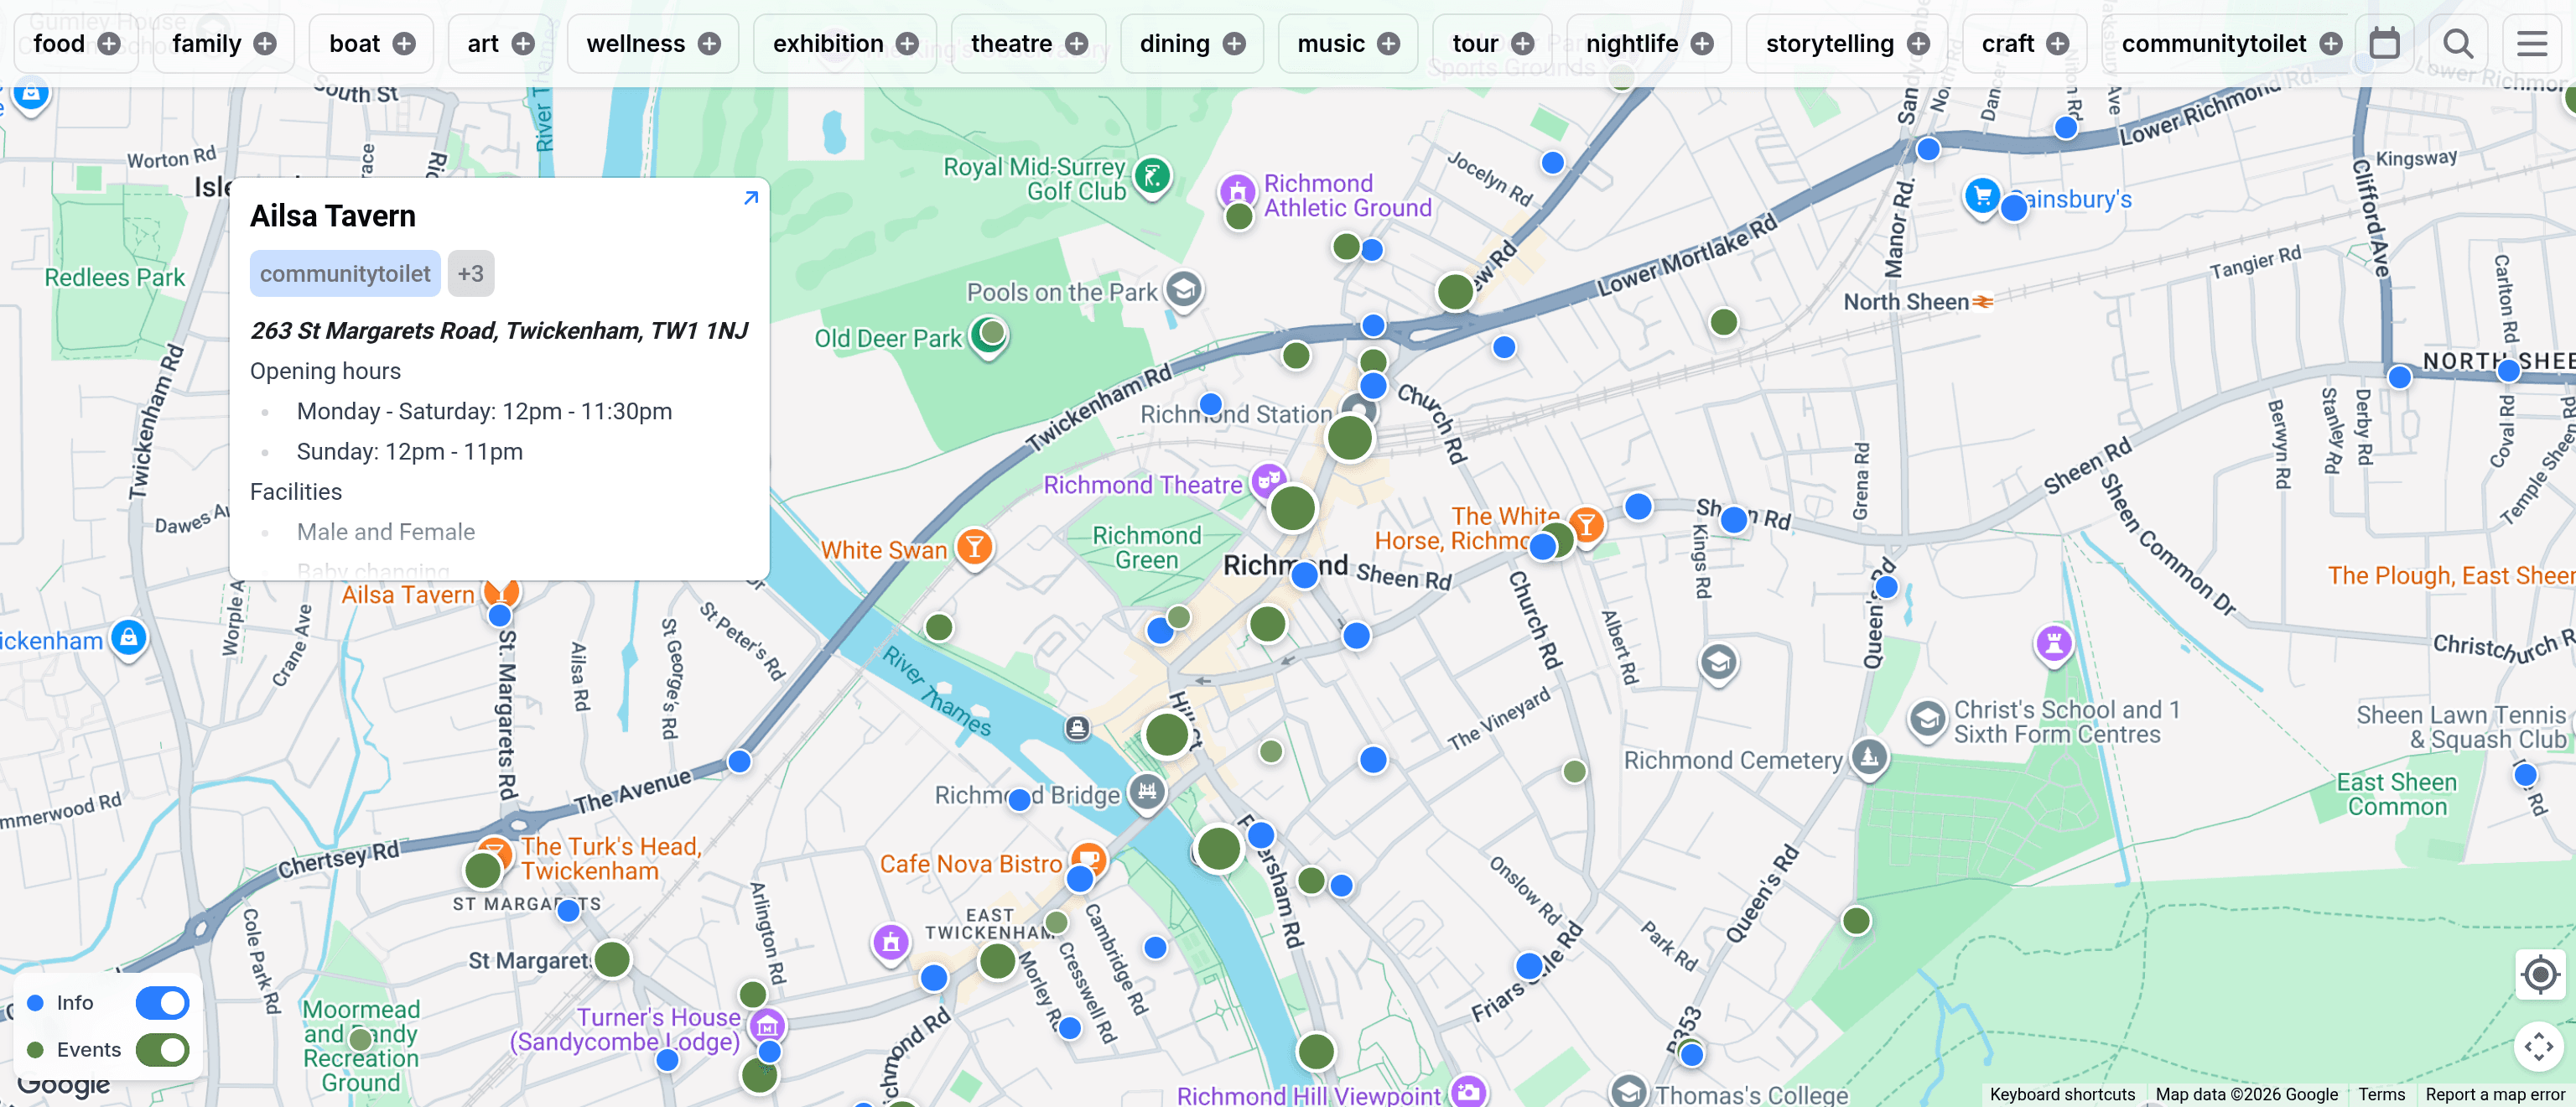Open the Google logo link
The width and height of the screenshot is (2576, 1107).
(64, 1084)
